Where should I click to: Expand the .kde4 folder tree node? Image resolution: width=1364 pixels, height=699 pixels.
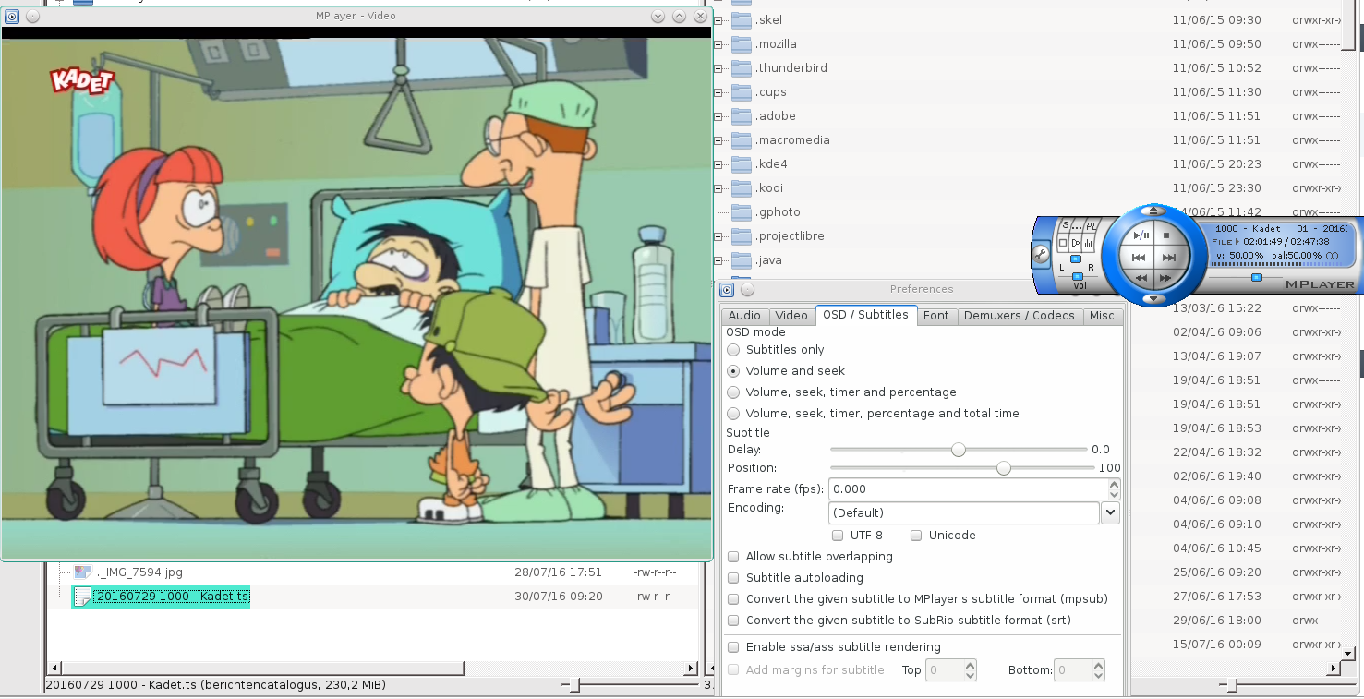tap(718, 164)
